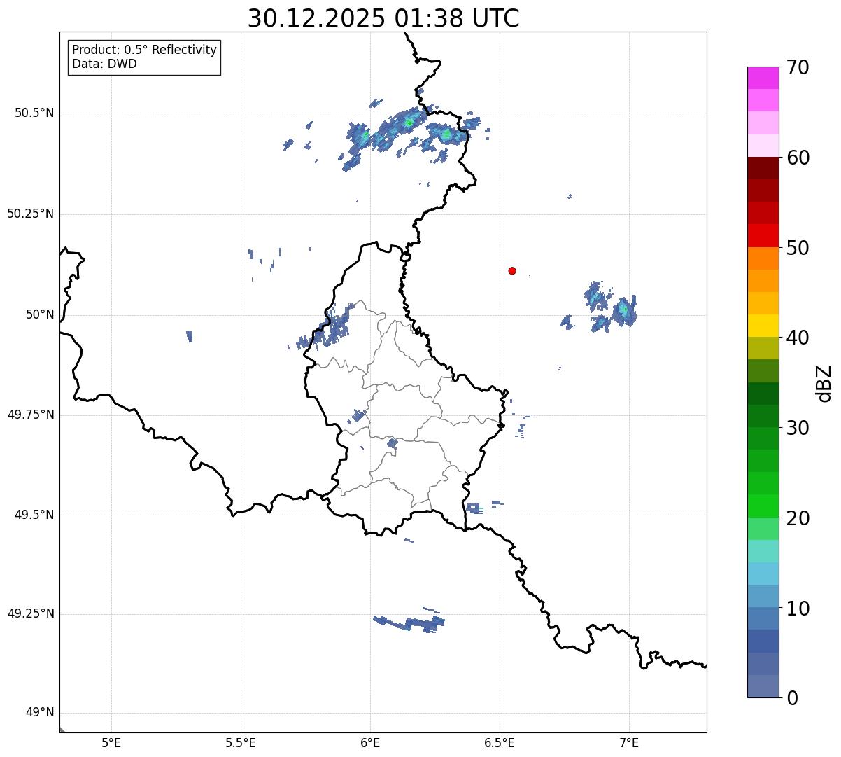Click the 5.5°E longitude label
841x757 pixels.
[241, 742]
